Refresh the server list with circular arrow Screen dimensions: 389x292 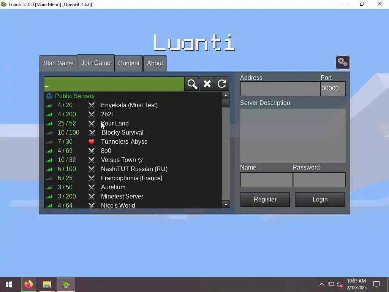click(x=222, y=84)
